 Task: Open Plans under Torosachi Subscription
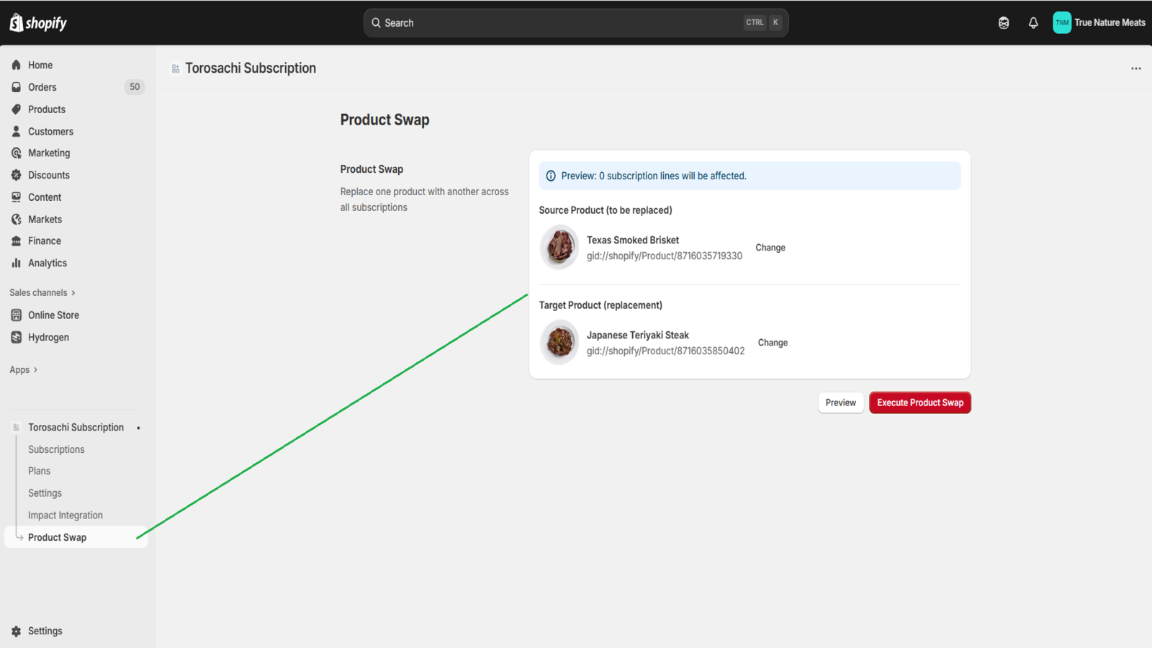click(39, 471)
